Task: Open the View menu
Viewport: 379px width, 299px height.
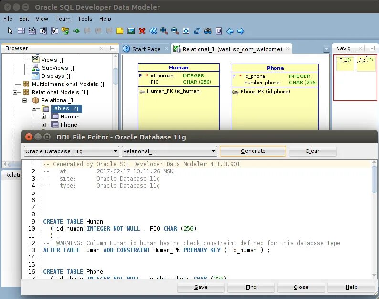Action: (x=42, y=19)
